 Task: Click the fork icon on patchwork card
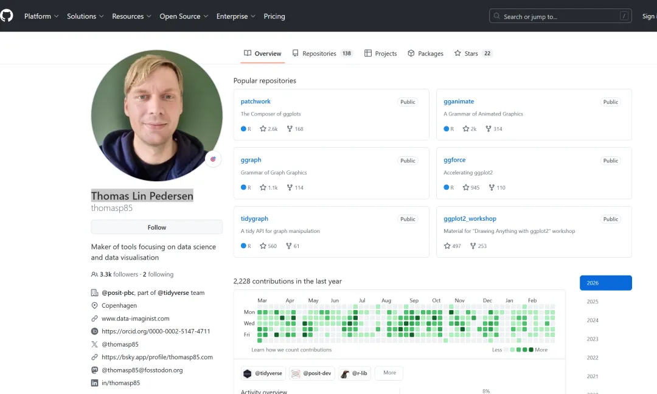point(290,128)
